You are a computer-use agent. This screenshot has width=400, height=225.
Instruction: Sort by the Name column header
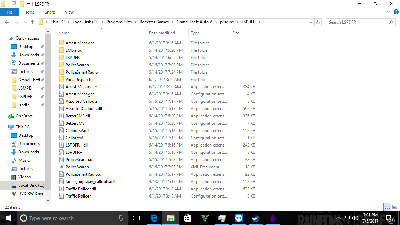(64, 33)
